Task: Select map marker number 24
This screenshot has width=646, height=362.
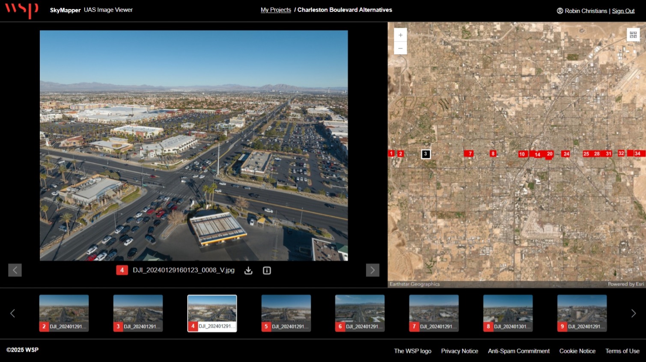Action: point(566,154)
